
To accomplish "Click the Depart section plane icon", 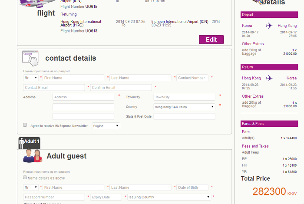I will [x=269, y=26].
